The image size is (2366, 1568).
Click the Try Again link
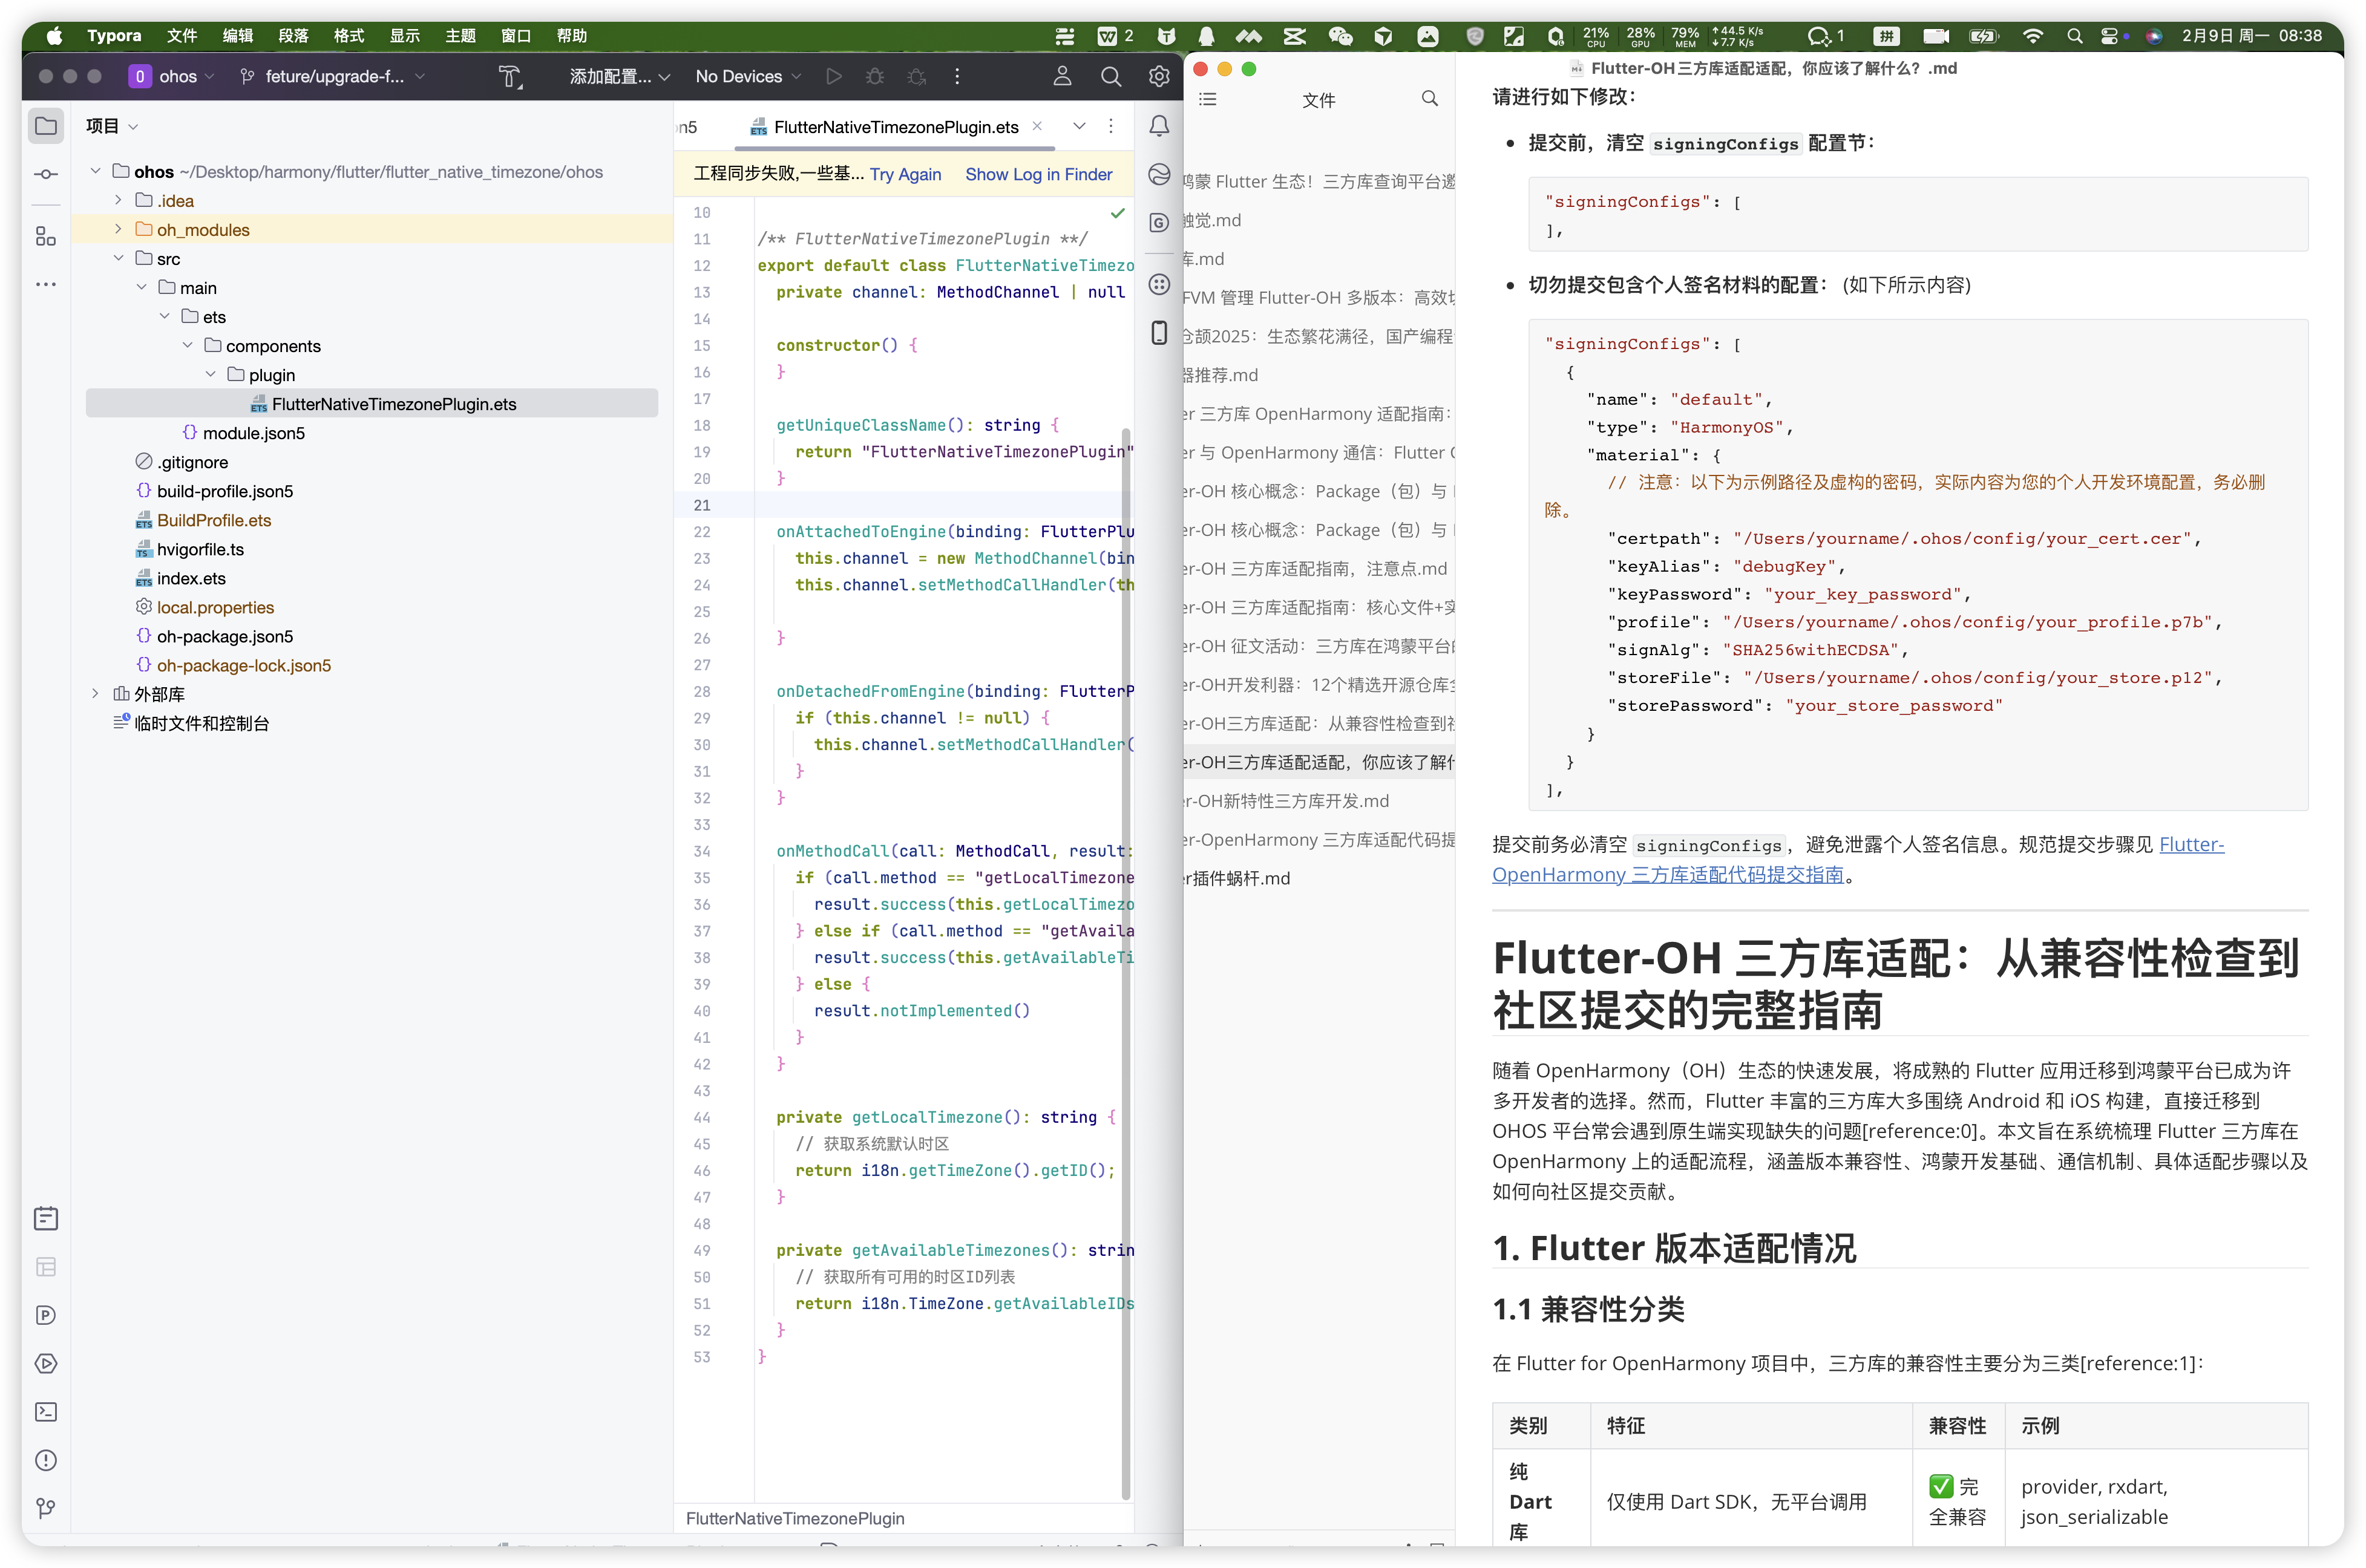pyautogui.click(x=905, y=174)
